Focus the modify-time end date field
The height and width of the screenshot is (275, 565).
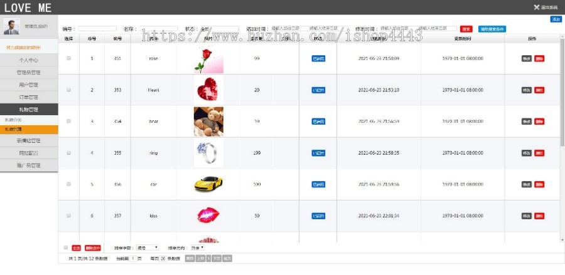[438, 28]
